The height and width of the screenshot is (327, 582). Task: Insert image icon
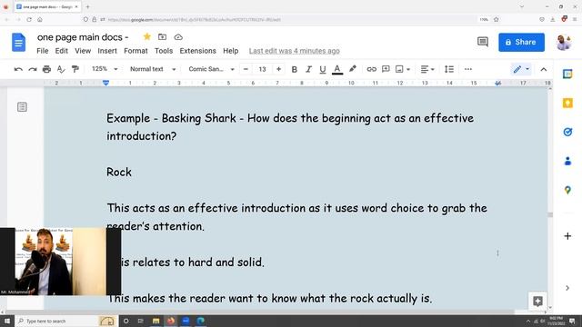pos(399,69)
